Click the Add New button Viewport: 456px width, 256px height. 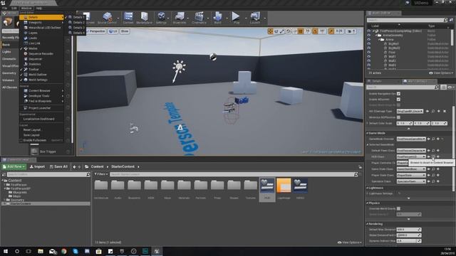coord(14,166)
